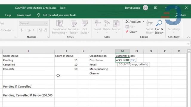The image size is (191, 107).
Task: Select the Manufacturing cell
Action: click(102, 69)
